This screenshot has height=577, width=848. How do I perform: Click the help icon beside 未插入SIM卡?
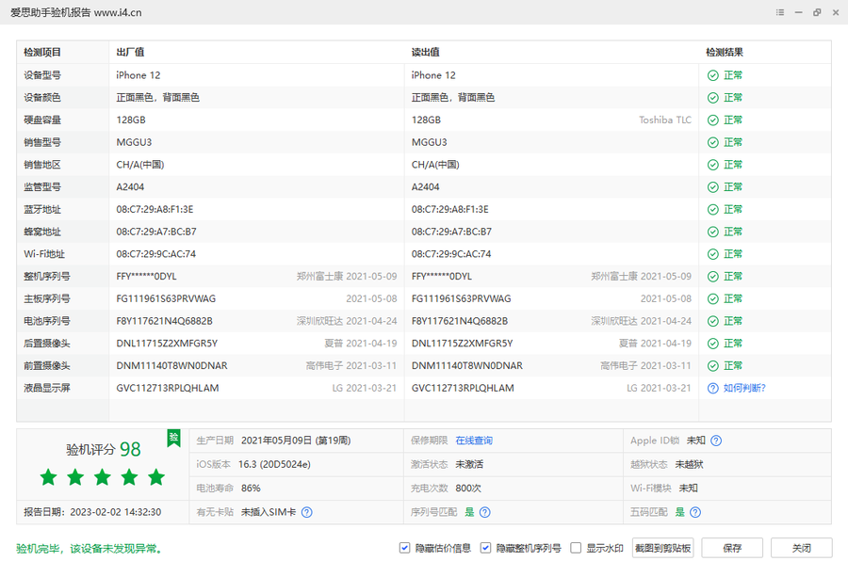coord(306,512)
